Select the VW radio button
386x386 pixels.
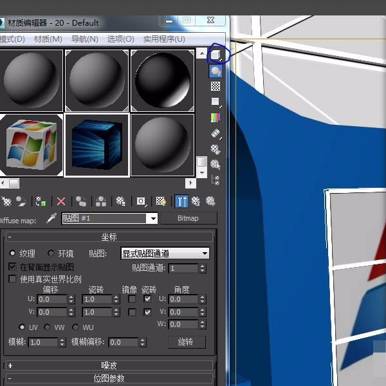tap(47, 327)
